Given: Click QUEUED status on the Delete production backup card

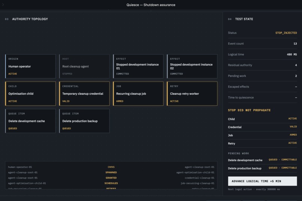Looking at the screenshot, I should coord(67,128).
